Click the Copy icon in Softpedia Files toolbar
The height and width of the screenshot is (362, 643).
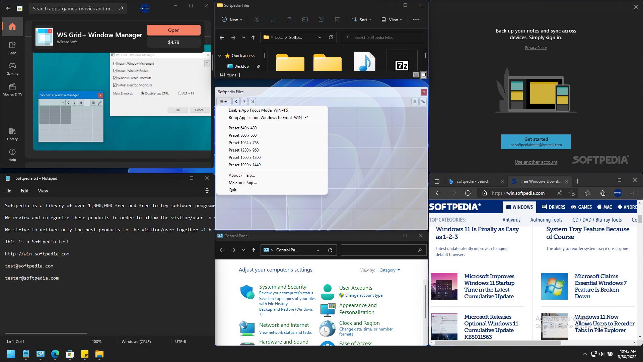click(x=273, y=20)
